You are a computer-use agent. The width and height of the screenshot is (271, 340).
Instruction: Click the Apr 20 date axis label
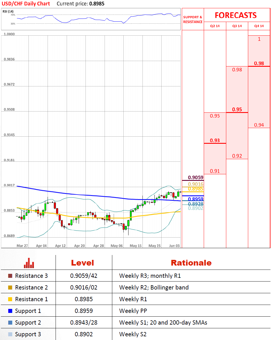pyautogui.click(x=80, y=246)
